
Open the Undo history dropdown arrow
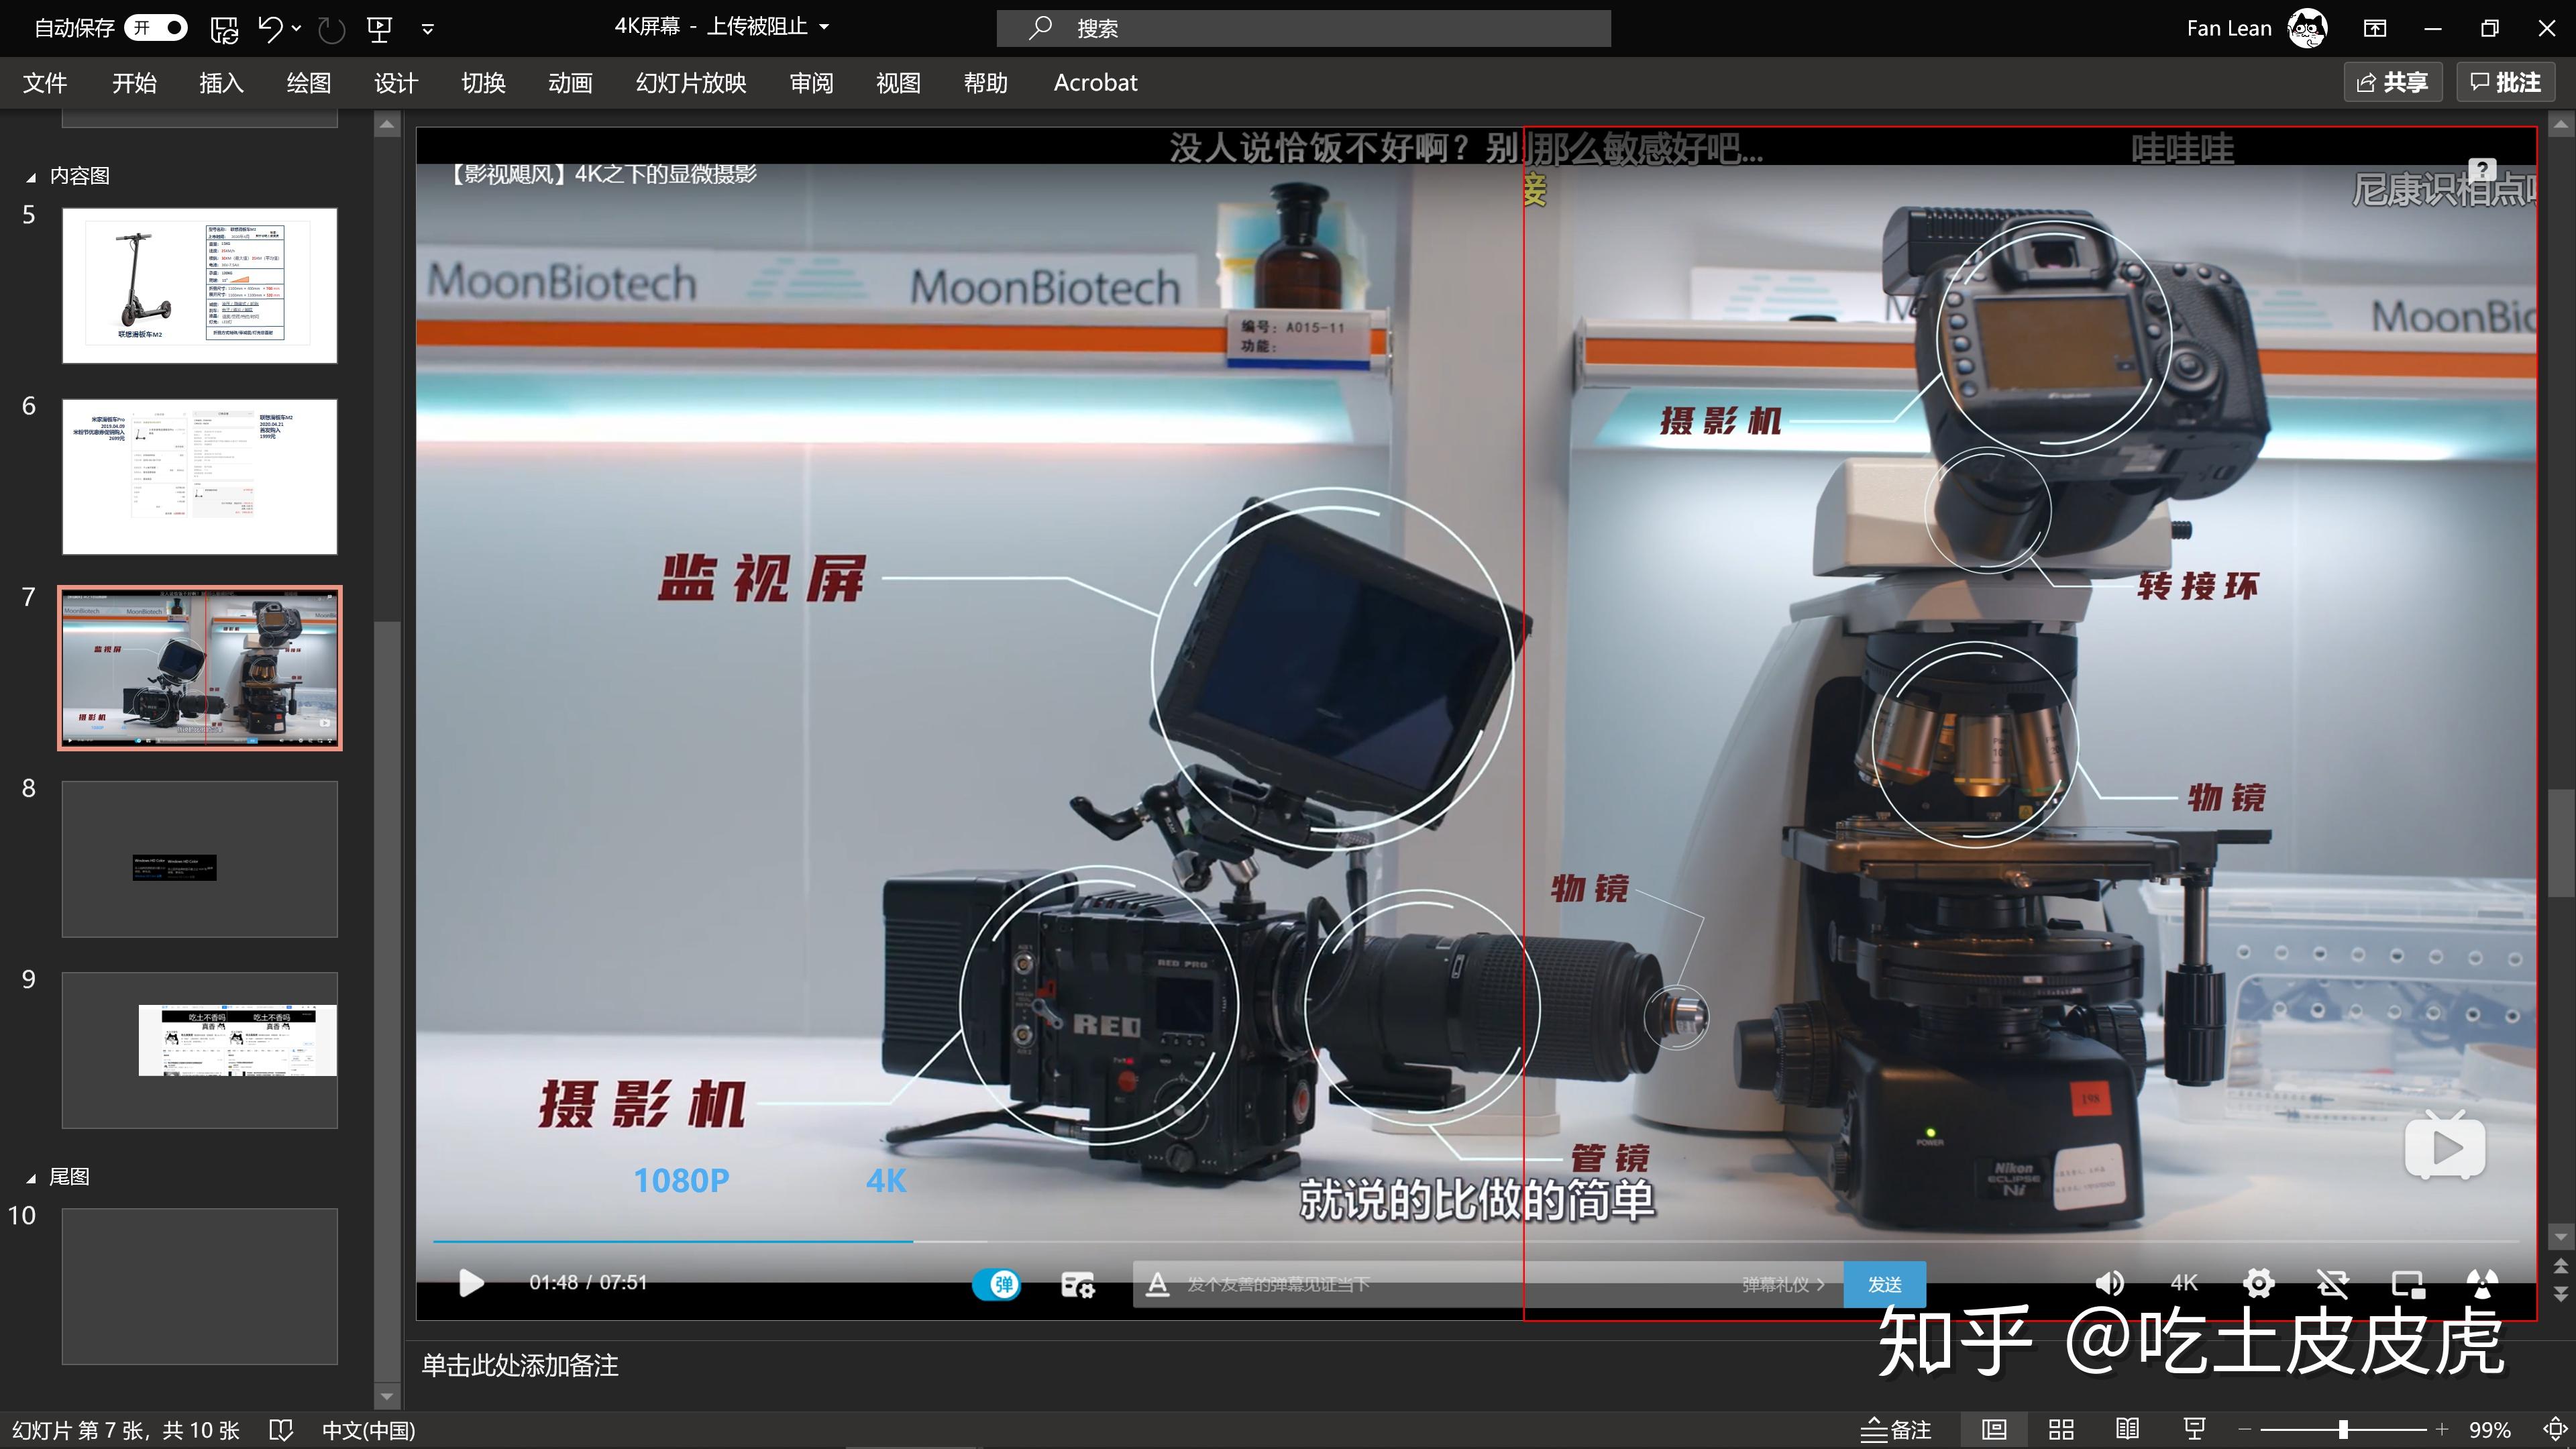click(296, 28)
